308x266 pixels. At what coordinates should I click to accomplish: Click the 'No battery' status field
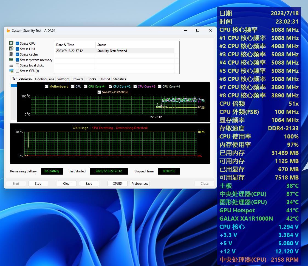pos(52,171)
